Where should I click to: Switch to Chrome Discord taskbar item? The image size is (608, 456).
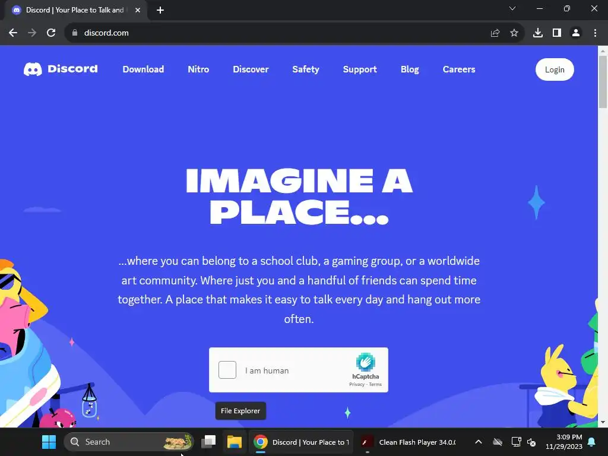[301, 442]
